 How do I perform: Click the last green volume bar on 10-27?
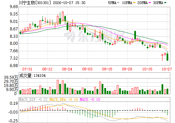pyautogui.click(x=167, y=91)
